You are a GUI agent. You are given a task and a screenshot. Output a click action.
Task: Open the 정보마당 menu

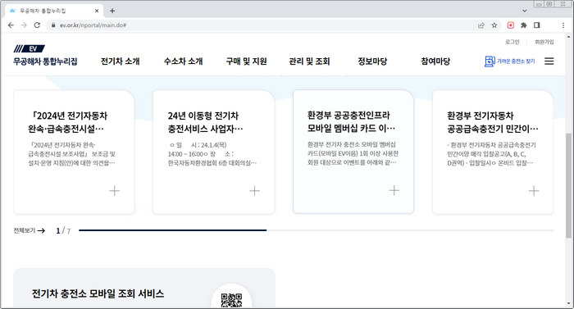tap(372, 61)
